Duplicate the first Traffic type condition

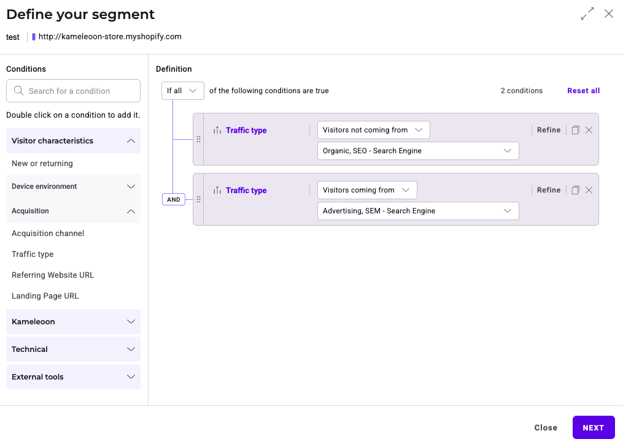575,130
